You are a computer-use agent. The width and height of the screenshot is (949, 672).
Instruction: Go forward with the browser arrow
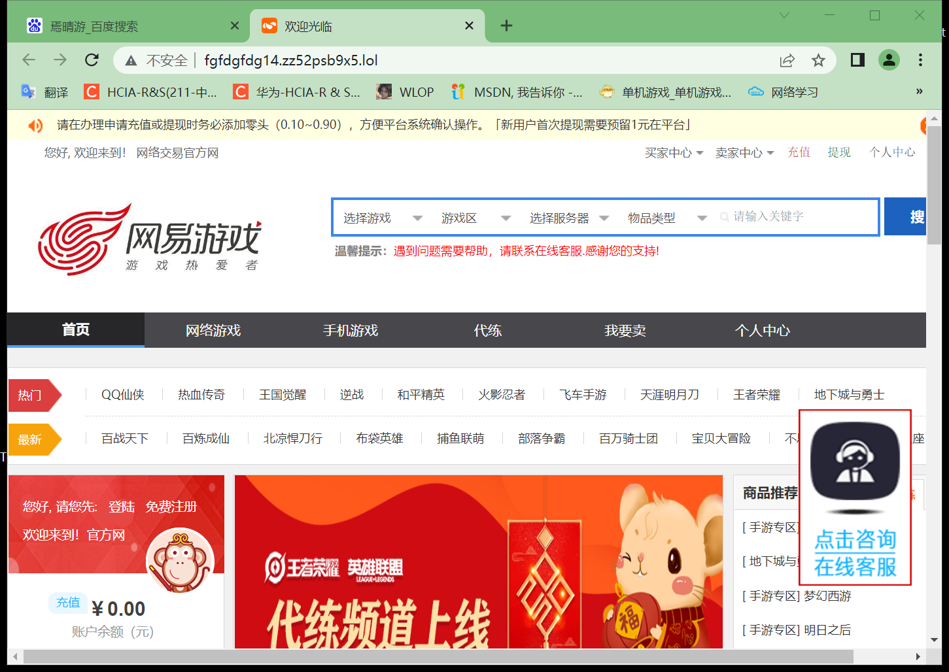pyautogui.click(x=60, y=60)
